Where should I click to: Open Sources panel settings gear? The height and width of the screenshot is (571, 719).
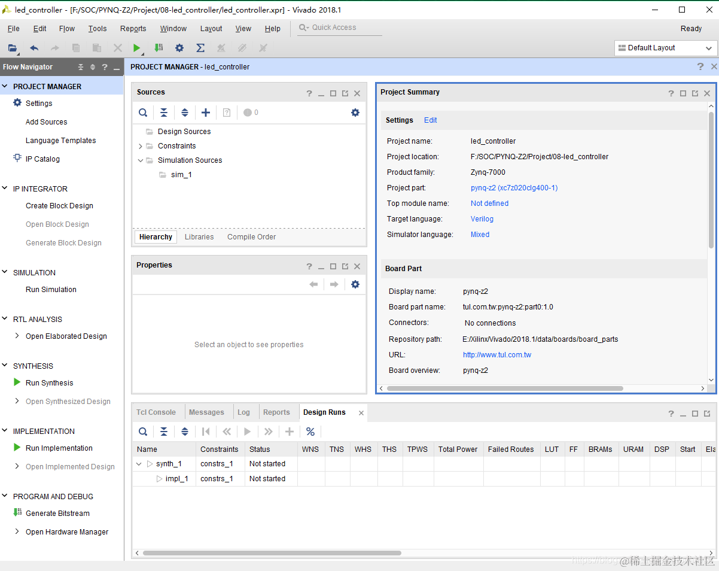tap(355, 113)
